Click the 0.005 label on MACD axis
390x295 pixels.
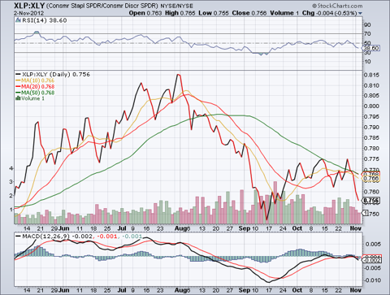[x=373, y=245]
